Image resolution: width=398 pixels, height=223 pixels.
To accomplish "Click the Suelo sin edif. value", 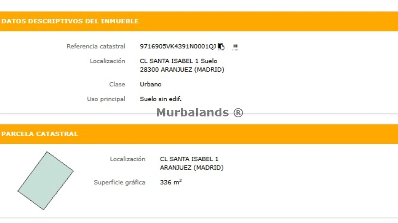I will click(160, 99).
